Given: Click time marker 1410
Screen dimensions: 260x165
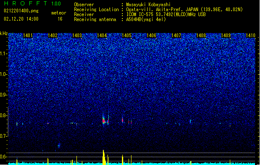Looking at the screenshot, I should pos(250,35).
